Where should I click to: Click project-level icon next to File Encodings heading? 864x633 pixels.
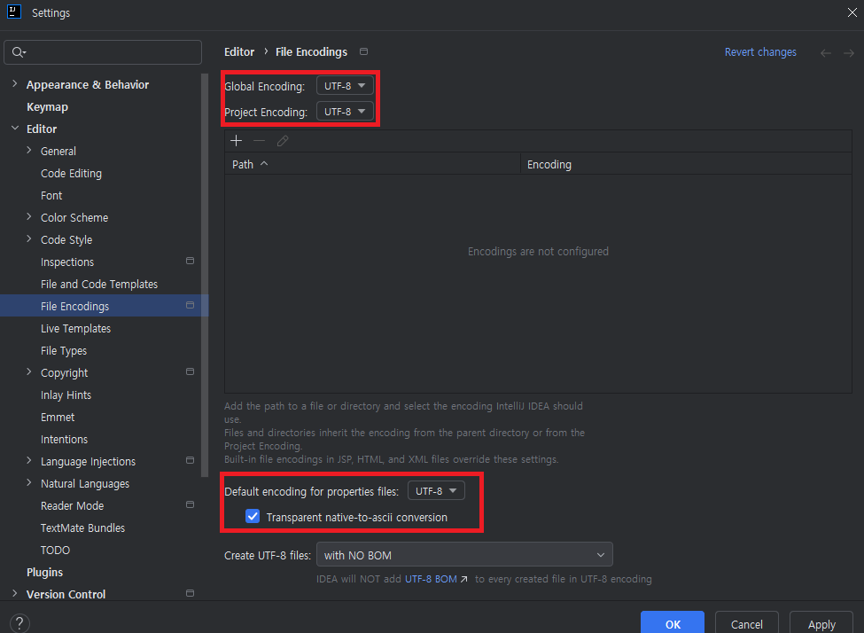tap(363, 51)
